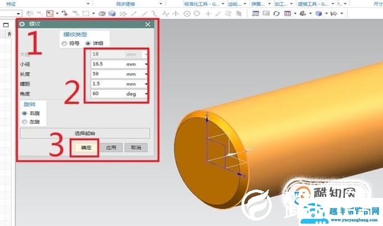This screenshot has width=383, height=226.
Task: Close the 螺纹 dialog with the X
Action: point(148,25)
